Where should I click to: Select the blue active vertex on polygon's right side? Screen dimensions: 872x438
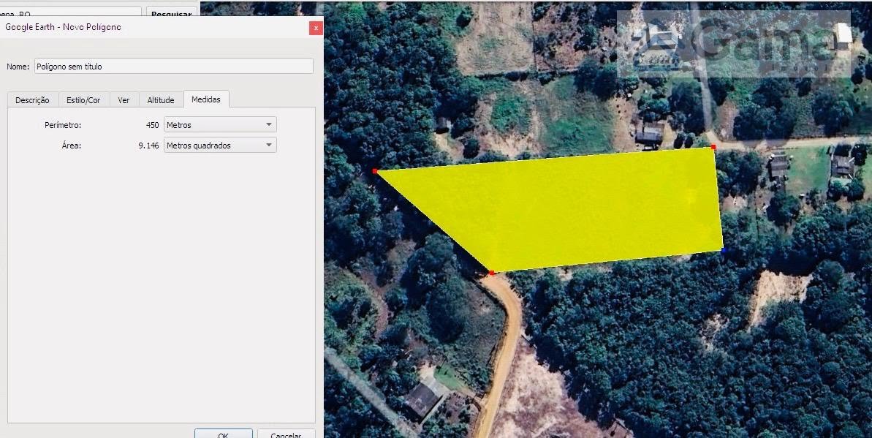click(x=724, y=251)
